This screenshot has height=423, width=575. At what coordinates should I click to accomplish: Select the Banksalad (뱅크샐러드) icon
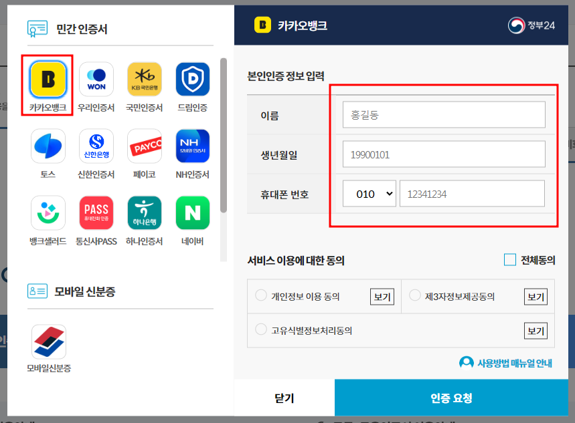pos(48,213)
